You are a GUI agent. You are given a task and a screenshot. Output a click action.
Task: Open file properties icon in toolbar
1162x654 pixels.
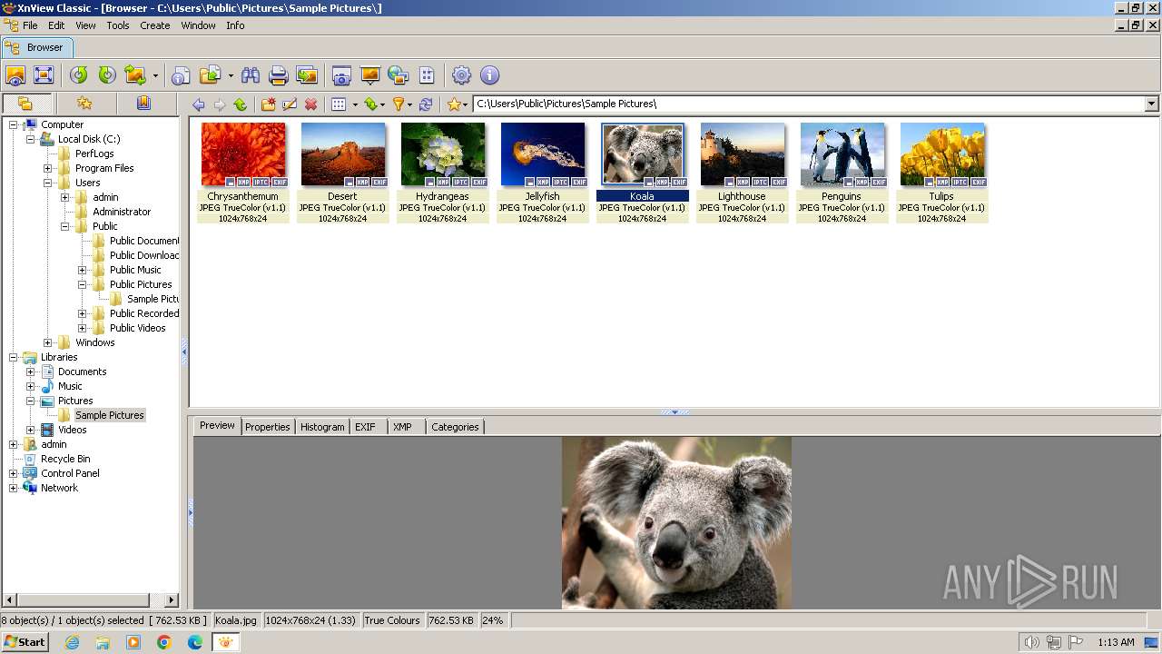pyautogui.click(x=182, y=75)
